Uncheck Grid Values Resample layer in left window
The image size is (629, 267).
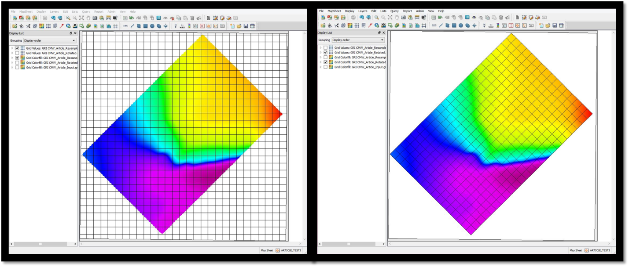point(17,48)
